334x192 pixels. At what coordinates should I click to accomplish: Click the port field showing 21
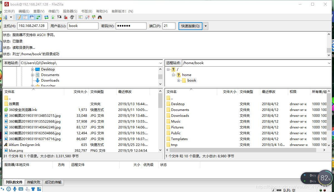tap(169, 26)
